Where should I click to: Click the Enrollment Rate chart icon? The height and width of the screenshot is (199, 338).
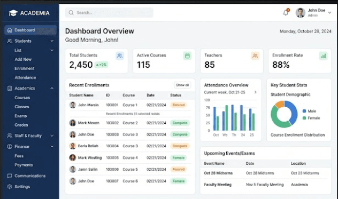click(x=323, y=56)
